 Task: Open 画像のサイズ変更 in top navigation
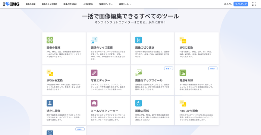(x=49, y=4)
